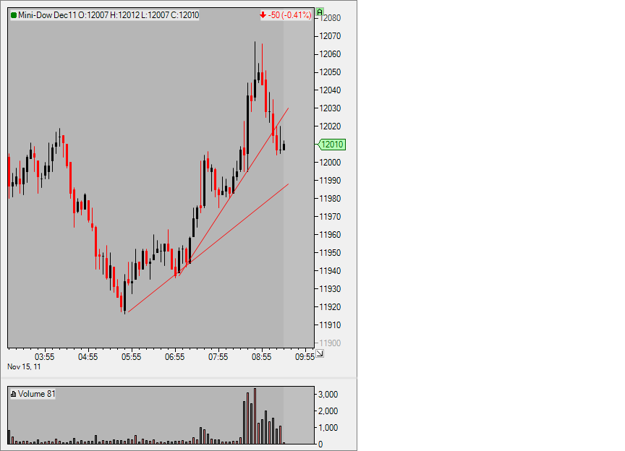
Task: Click the 08:55 time axis label
Action: pos(261,357)
